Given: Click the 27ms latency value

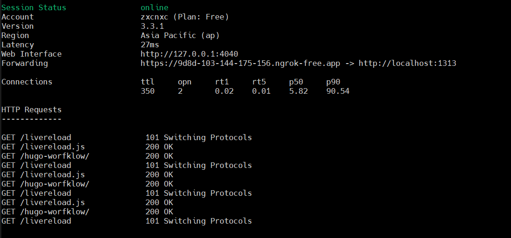Looking at the screenshot, I should pyautogui.click(x=150, y=45).
